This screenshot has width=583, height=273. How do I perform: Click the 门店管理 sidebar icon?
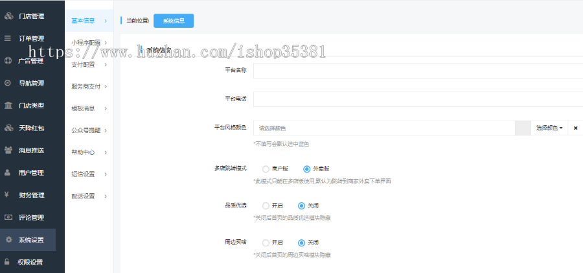point(8,16)
